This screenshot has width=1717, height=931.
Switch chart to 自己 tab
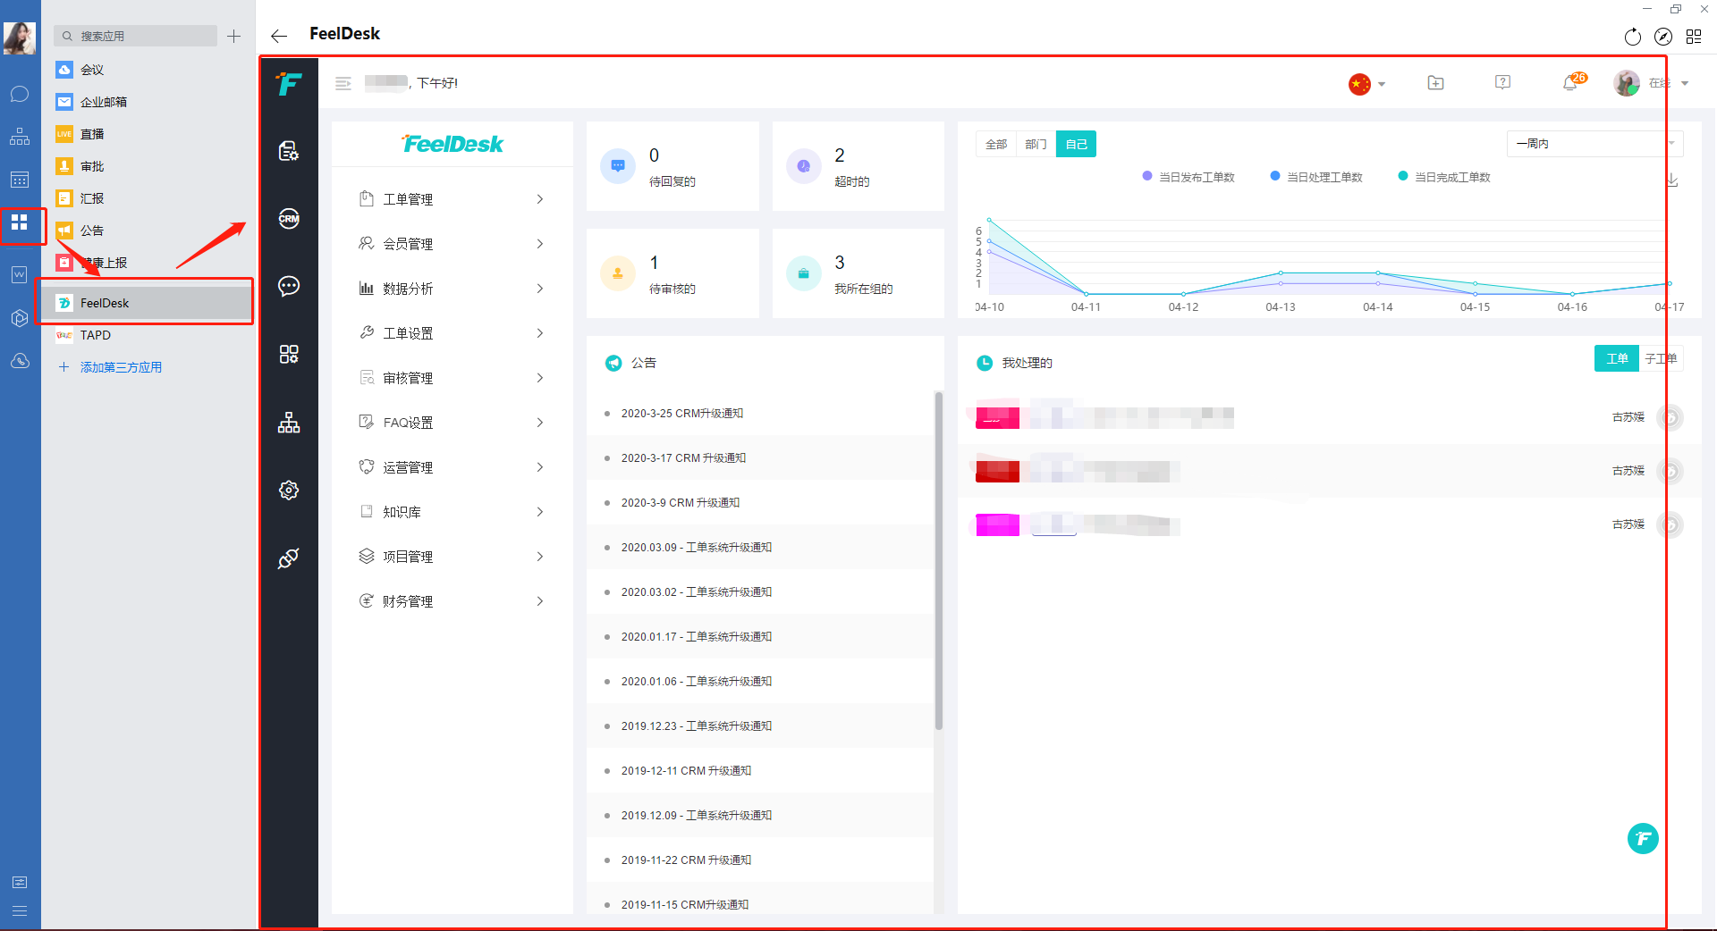tap(1076, 144)
